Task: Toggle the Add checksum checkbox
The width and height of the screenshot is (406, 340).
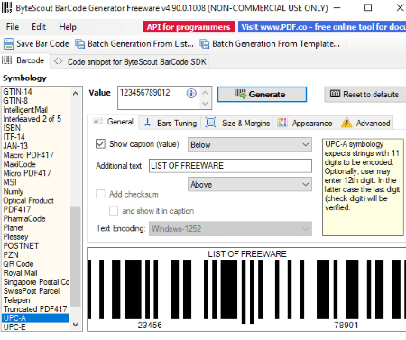Action: click(100, 194)
